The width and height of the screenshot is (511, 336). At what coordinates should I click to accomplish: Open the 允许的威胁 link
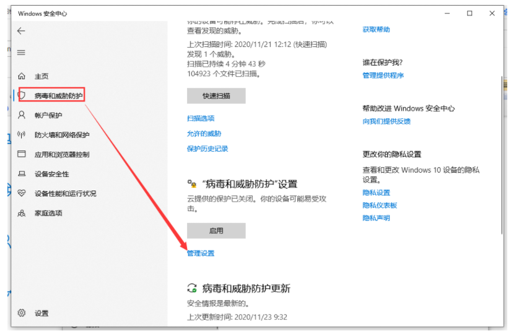click(x=204, y=134)
